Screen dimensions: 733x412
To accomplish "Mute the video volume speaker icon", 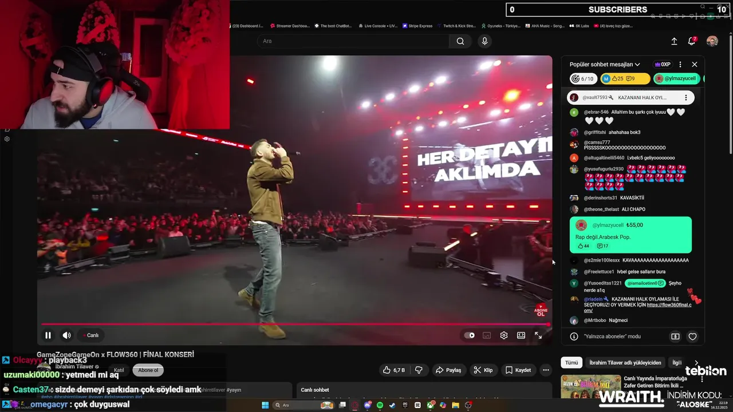I will click(66, 335).
